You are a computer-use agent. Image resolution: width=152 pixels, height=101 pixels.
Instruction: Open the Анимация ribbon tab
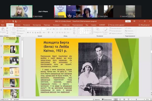56,25
